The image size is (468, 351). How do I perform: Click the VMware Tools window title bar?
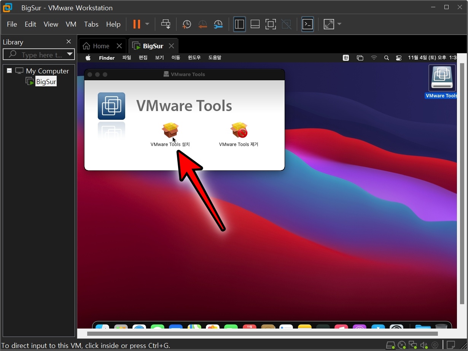tap(185, 75)
